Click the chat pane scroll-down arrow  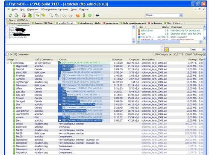pyautogui.click(x=133, y=42)
